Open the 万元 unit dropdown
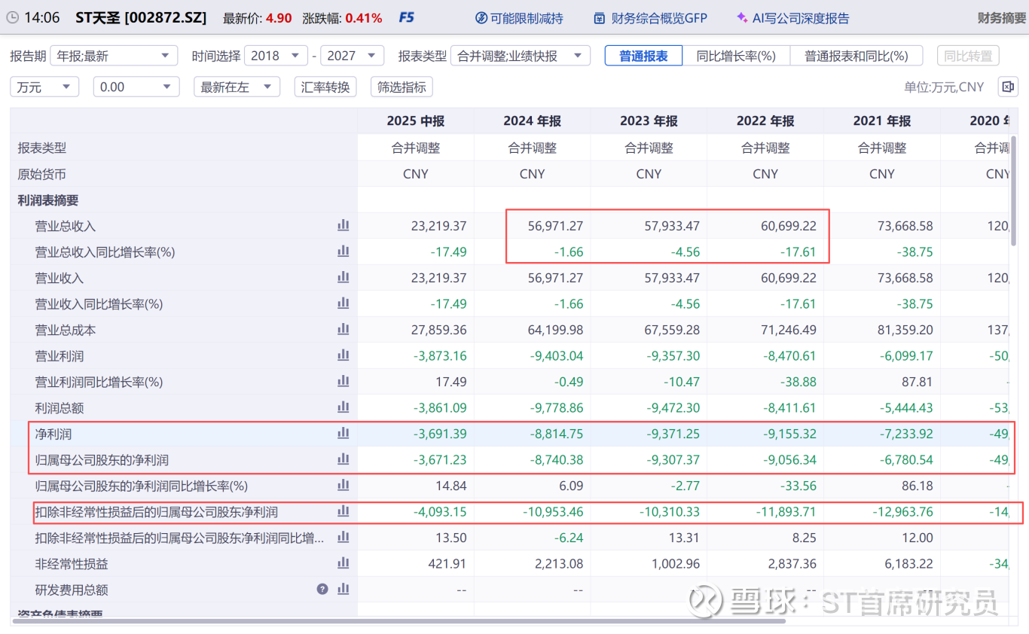This screenshot has height=634, width=1029. point(44,87)
